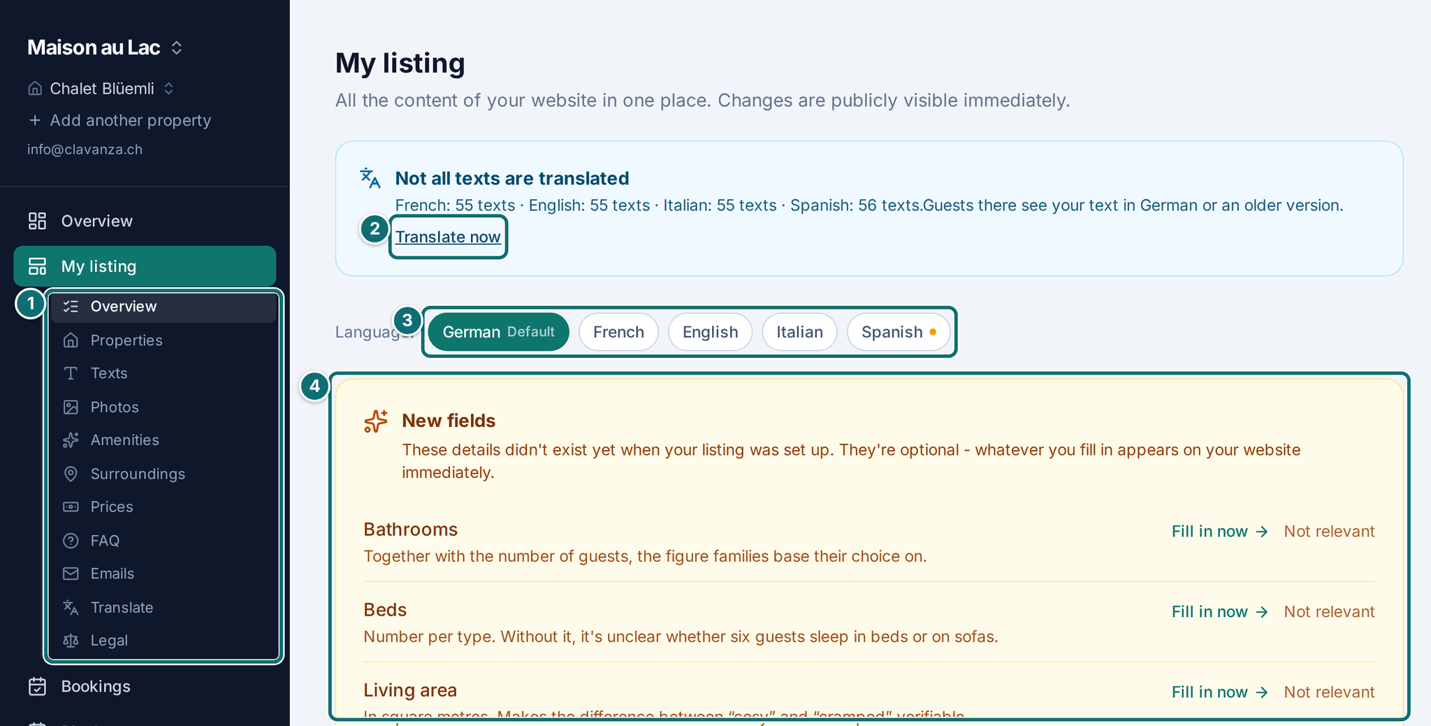Open the Properties section
Viewport: 1431px width, 726px height.
(164, 340)
